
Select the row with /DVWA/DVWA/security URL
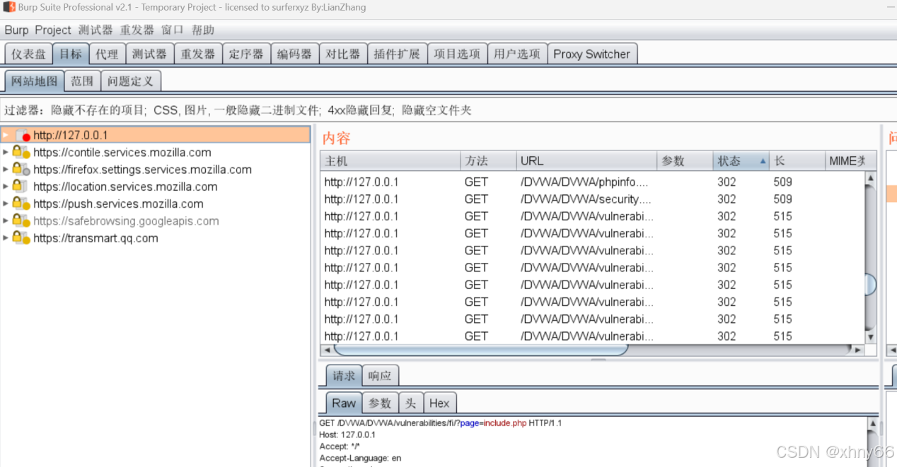click(593, 199)
